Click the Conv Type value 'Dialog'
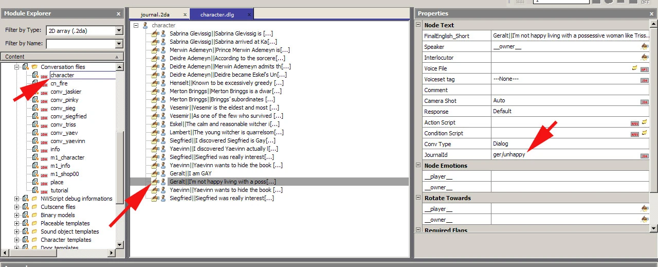The height and width of the screenshot is (267, 658). tap(500, 144)
